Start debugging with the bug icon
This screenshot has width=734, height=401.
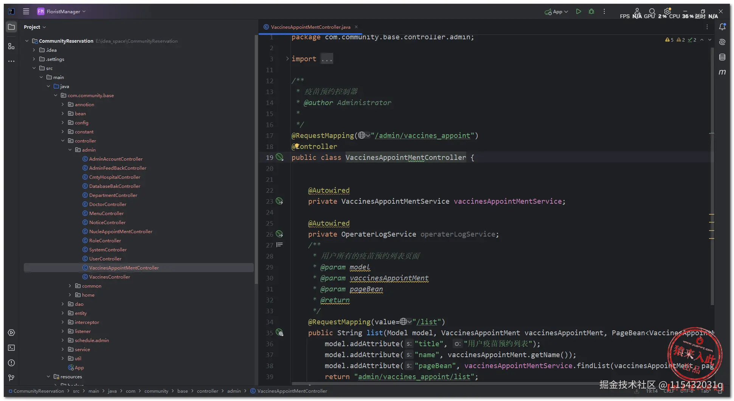click(591, 11)
